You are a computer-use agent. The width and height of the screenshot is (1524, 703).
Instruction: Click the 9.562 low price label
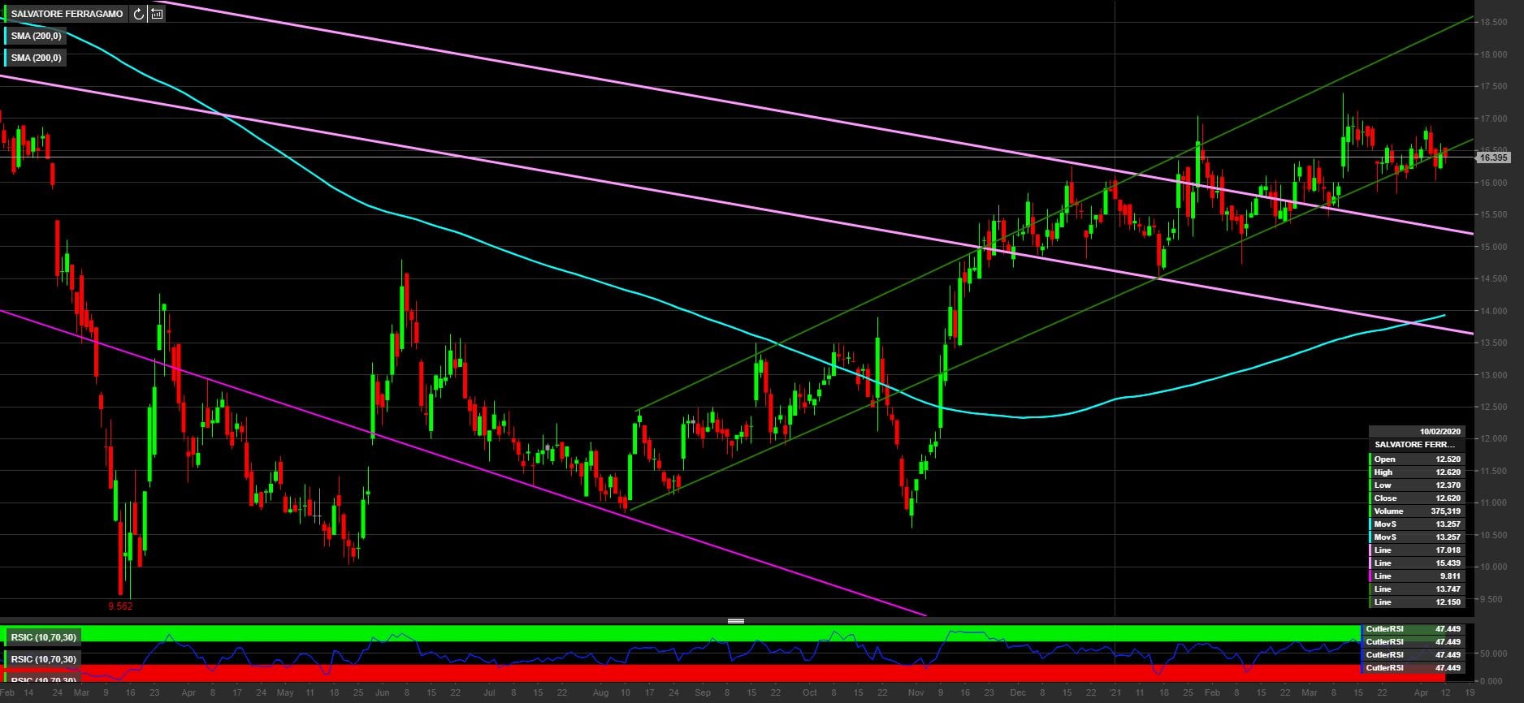[x=120, y=606]
